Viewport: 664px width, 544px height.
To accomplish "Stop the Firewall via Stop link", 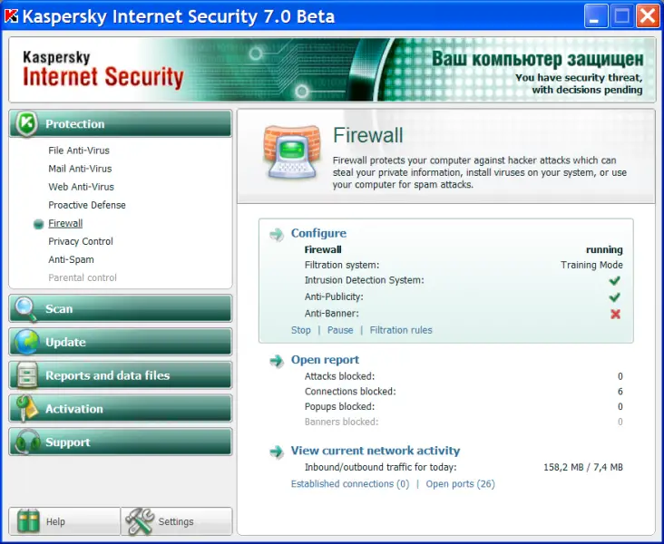I will (300, 330).
